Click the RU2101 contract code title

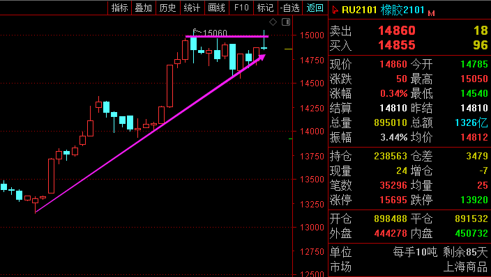359,10
